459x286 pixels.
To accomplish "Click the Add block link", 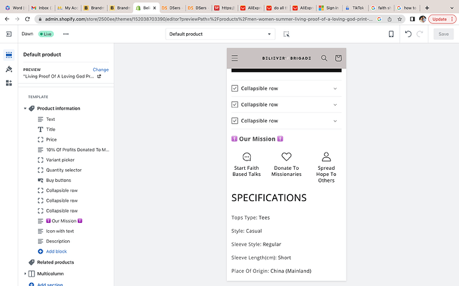I will [56, 251].
